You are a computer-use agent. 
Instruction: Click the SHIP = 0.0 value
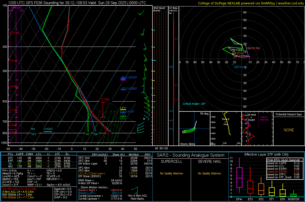61,197
